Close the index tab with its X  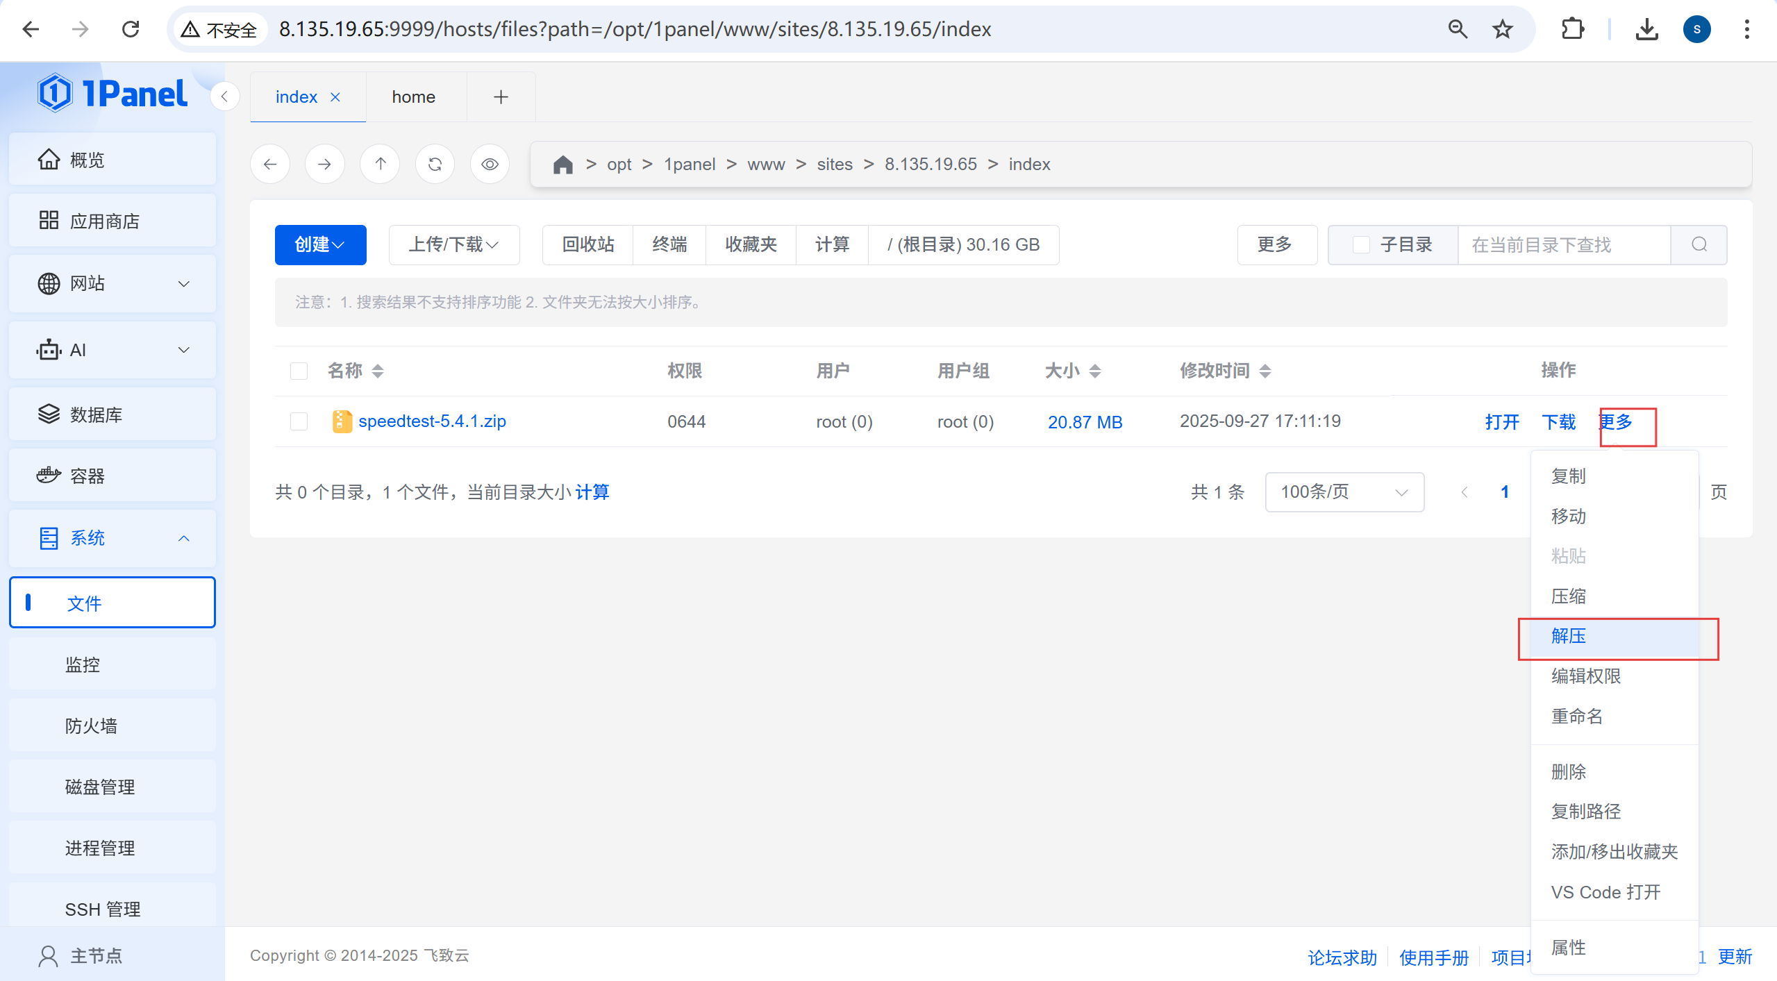[335, 97]
